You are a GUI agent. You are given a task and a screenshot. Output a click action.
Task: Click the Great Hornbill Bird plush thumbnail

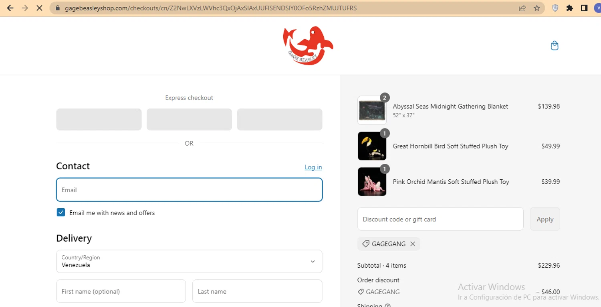(372, 146)
